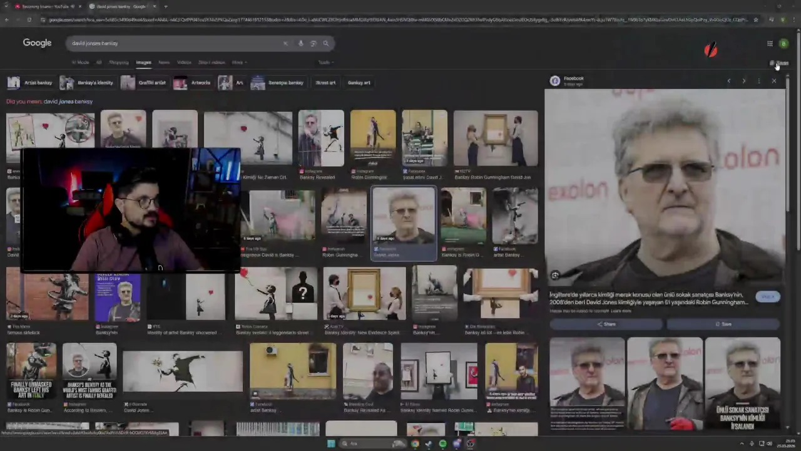Open the Short videos tab
801x451 pixels.
point(212,62)
